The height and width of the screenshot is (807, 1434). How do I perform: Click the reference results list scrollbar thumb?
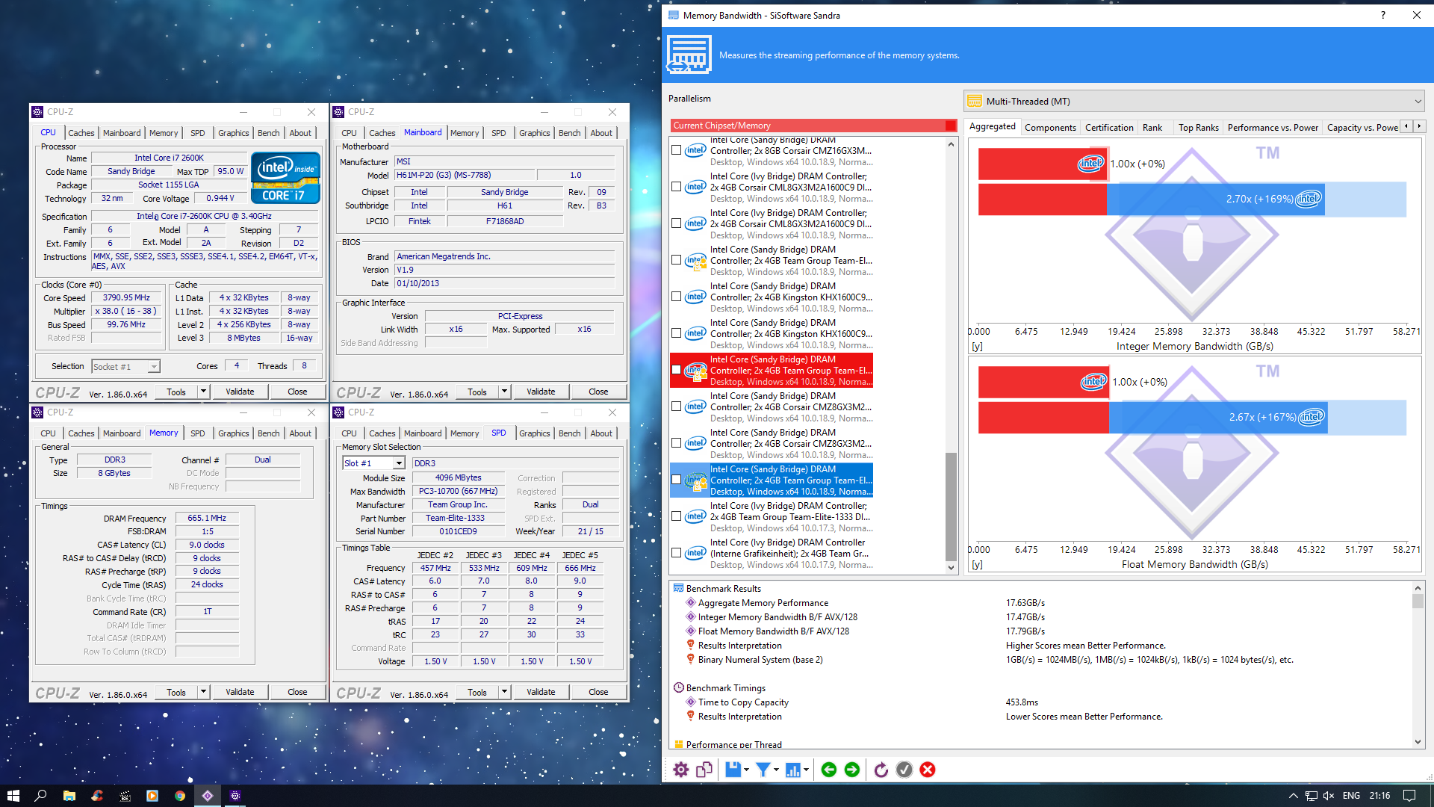click(951, 506)
